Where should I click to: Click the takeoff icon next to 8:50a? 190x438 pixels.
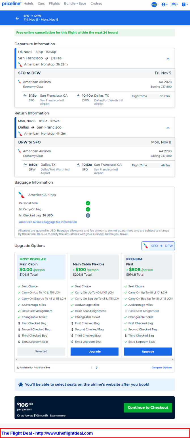click(x=25, y=165)
